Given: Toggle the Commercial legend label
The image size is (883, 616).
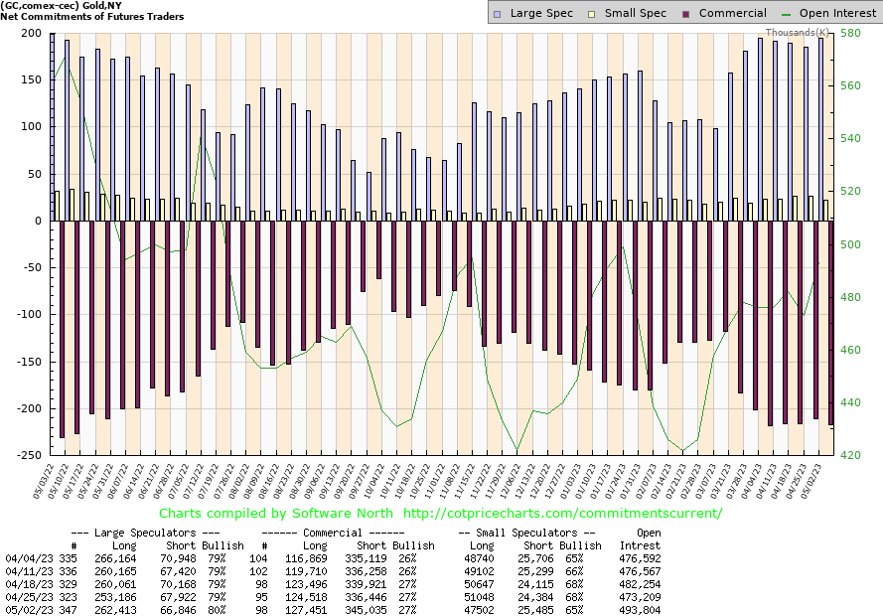Looking at the screenshot, I should (x=732, y=13).
